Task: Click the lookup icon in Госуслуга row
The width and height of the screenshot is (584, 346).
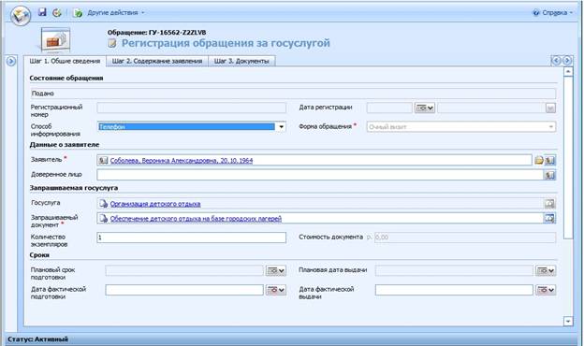Action: (549, 204)
